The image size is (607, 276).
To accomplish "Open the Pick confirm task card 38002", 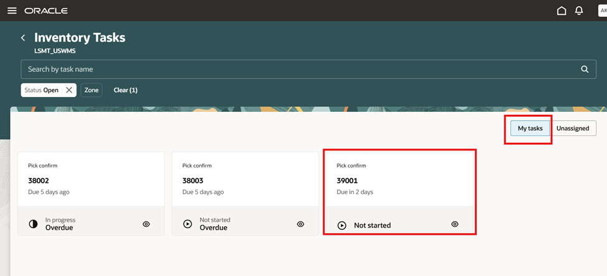I will tap(91, 194).
